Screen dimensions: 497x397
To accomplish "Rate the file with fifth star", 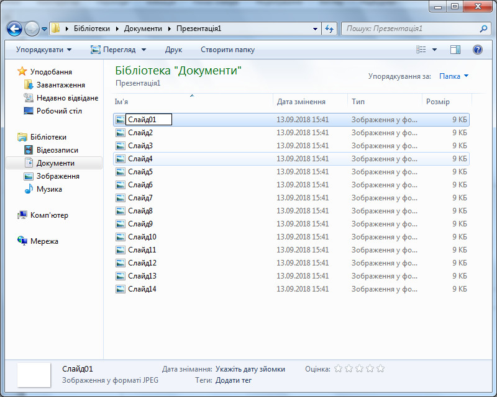I will [381, 368].
